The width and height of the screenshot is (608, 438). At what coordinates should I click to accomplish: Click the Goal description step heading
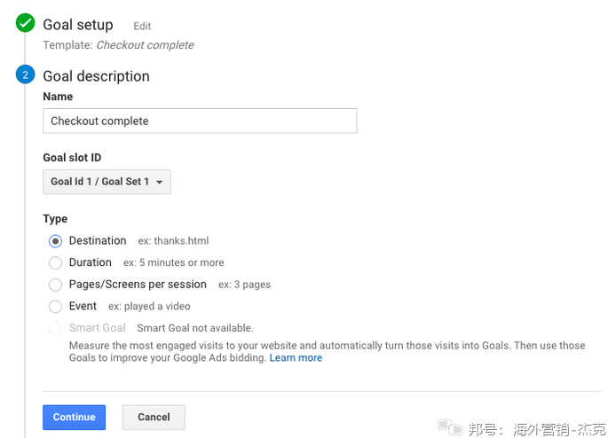[x=96, y=76]
